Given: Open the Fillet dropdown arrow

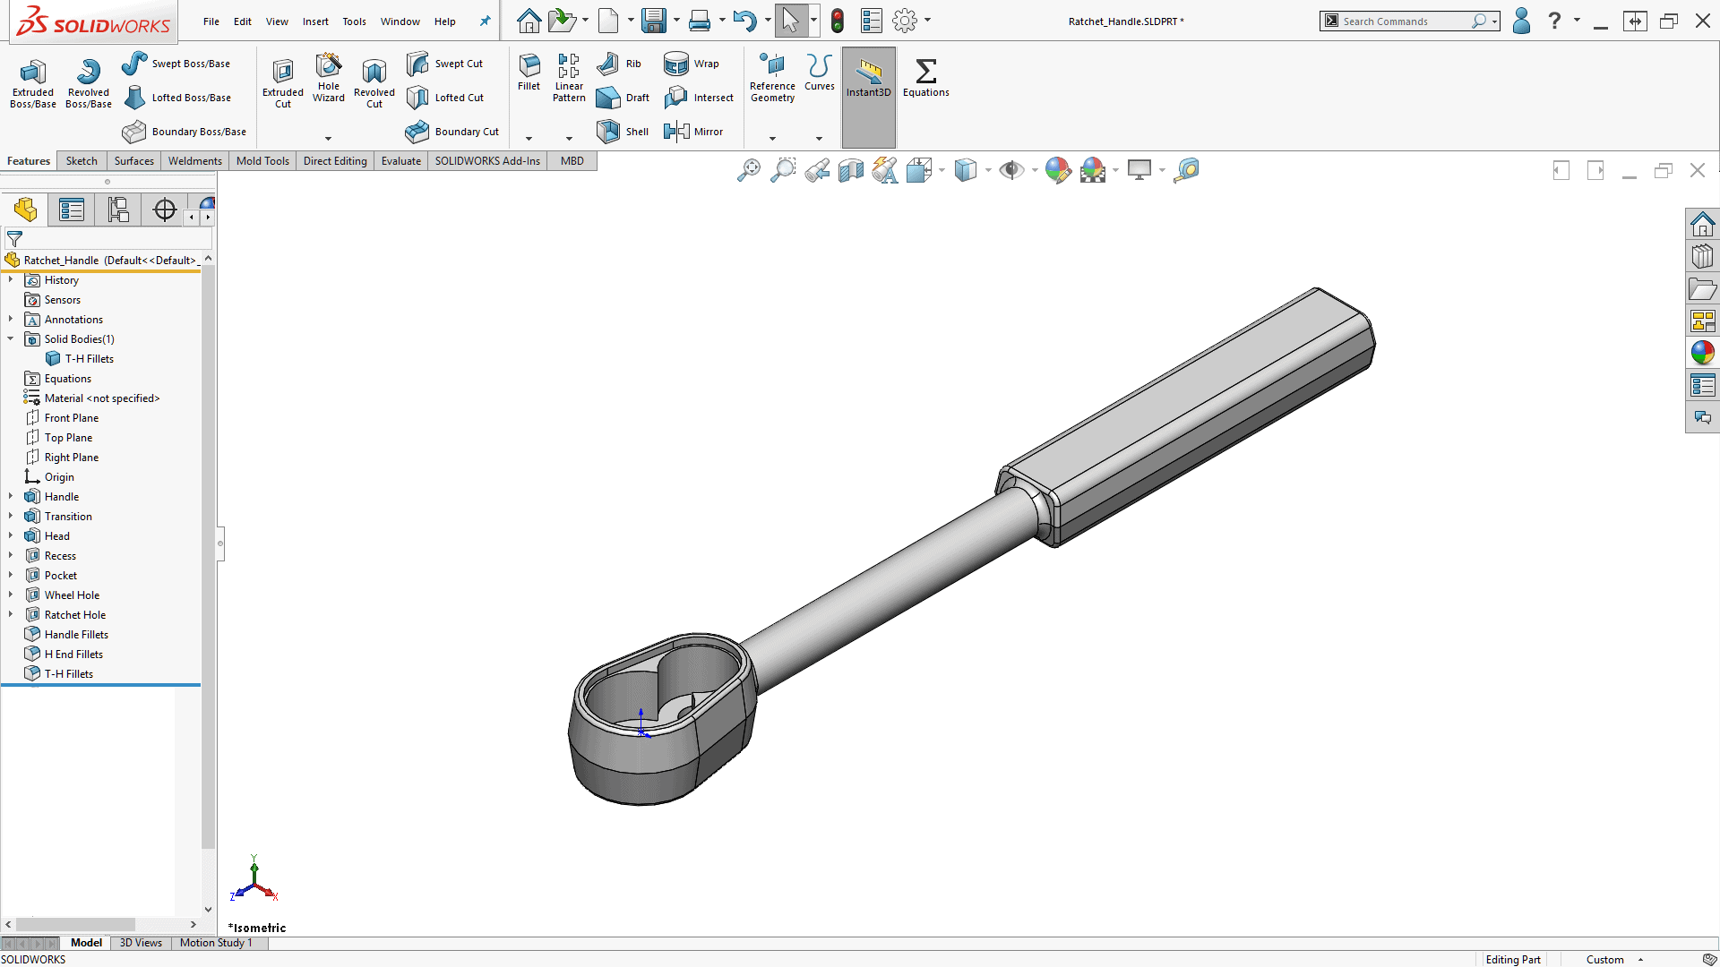Looking at the screenshot, I should 529,139.
